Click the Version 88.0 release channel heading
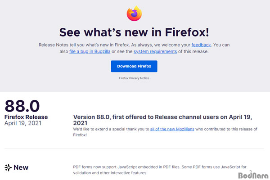 pos(162,120)
